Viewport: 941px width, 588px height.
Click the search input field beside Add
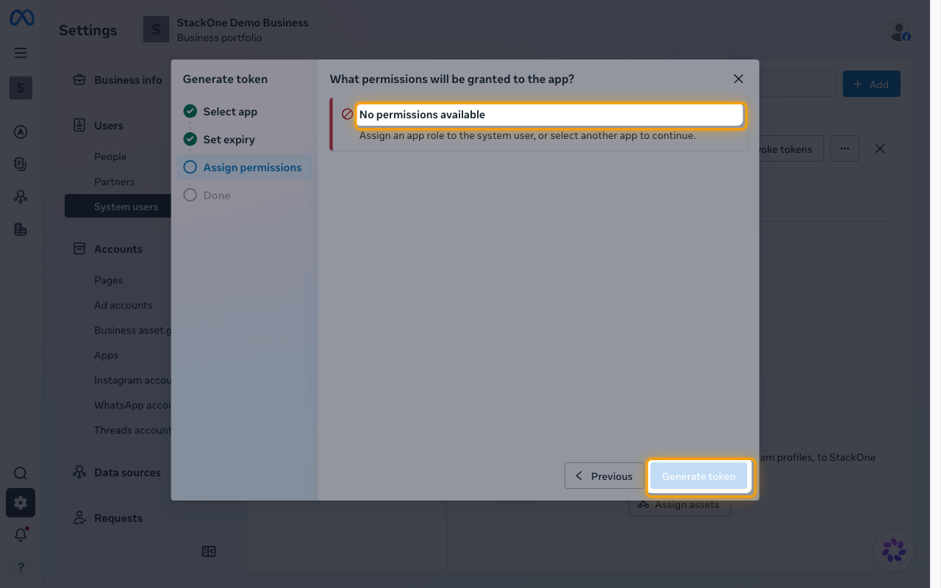[x=798, y=85]
